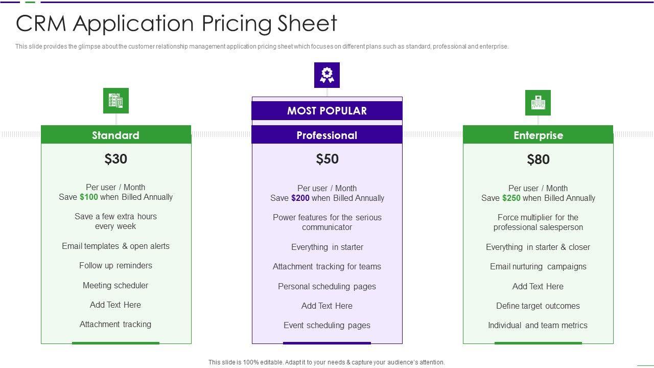The height and width of the screenshot is (368, 654).
Task: Click the $50 price text
Action: (327, 159)
